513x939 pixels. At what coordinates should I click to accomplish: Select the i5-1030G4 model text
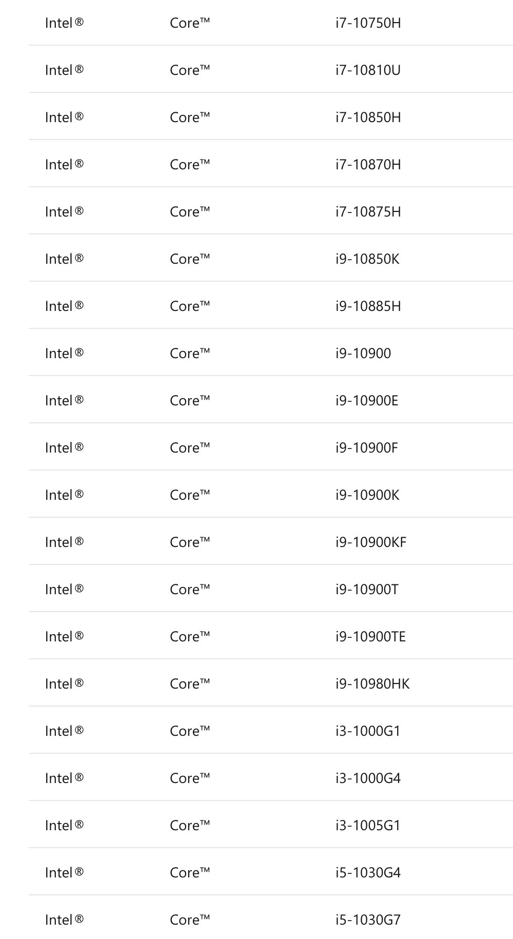pos(368,873)
